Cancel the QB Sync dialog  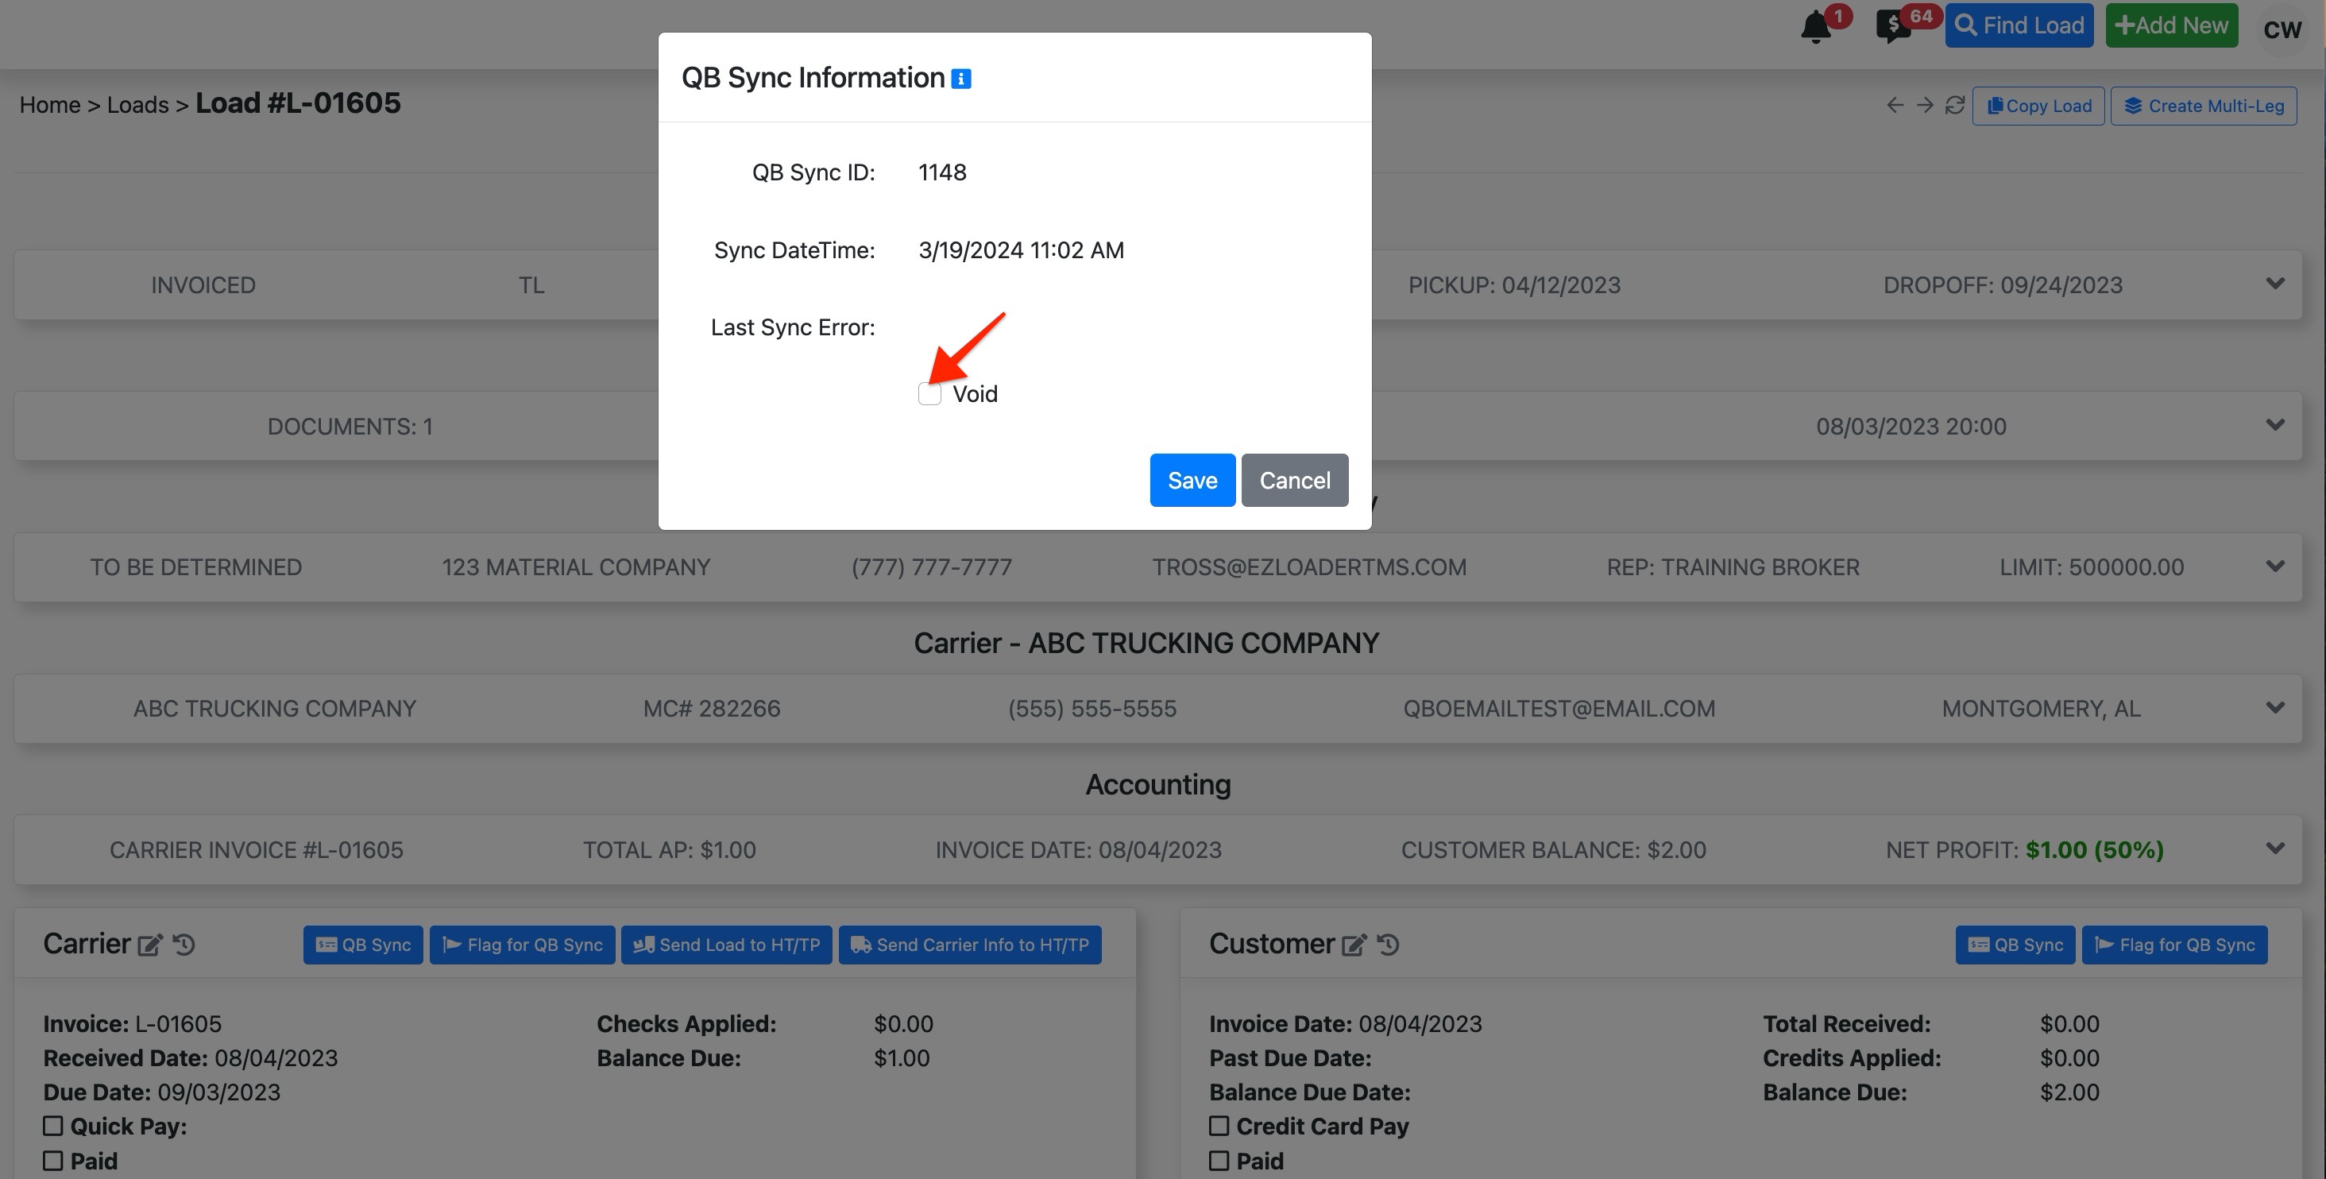click(1294, 481)
